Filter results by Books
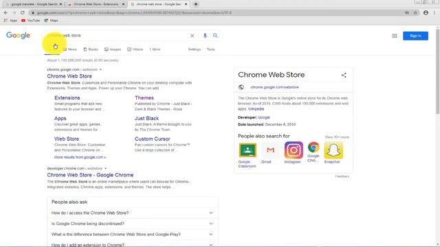Screen dimensions: 440x247 click(x=91, y=49)
